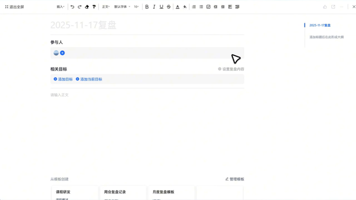Open the more options ellipsis menu

click(341, 7)
